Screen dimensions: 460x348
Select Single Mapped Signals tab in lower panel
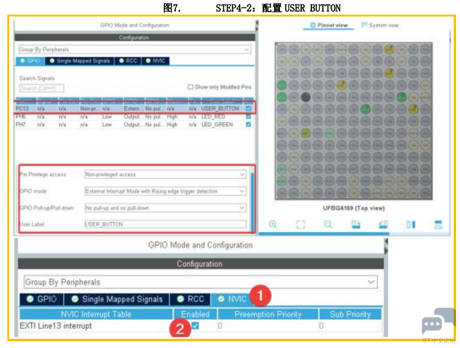click(117, 299)
